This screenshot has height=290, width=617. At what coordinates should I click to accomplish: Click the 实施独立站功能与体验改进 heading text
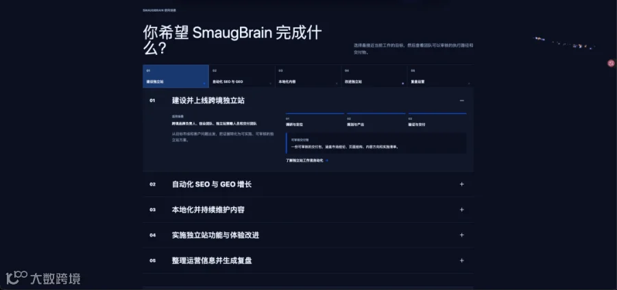coord(215,235)
